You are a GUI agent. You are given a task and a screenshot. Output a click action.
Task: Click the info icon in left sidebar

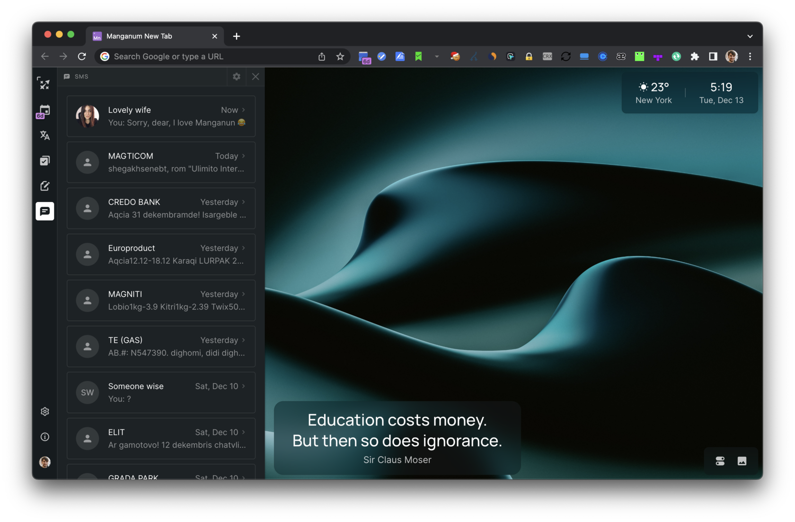[45, 437]
